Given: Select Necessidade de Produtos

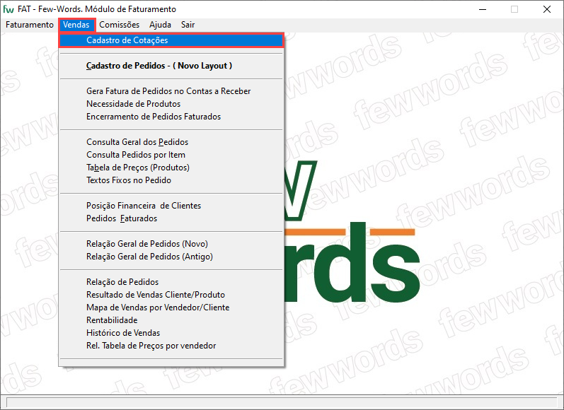Looking at the screenshot, I should (171, 104).
